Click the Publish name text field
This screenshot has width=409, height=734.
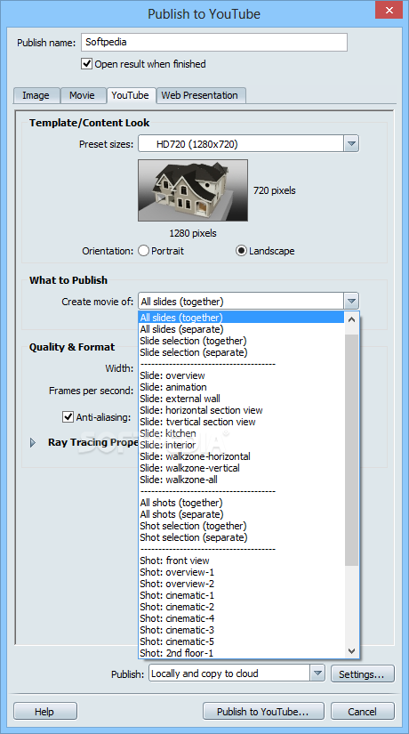click(x=214, y=42)
